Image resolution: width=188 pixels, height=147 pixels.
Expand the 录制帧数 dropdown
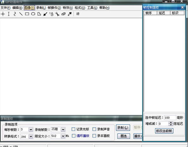click(x=63, y=130)
